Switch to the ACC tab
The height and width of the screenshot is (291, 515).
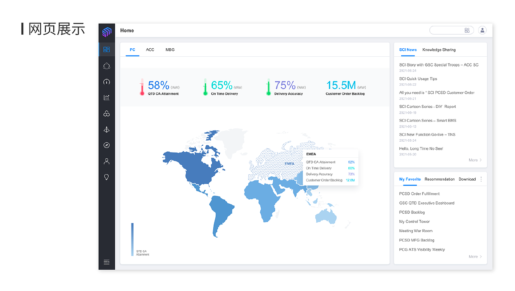(150, 50)
